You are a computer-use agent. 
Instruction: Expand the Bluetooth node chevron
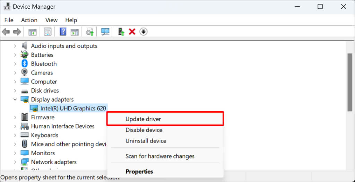[x=15, y=64]
